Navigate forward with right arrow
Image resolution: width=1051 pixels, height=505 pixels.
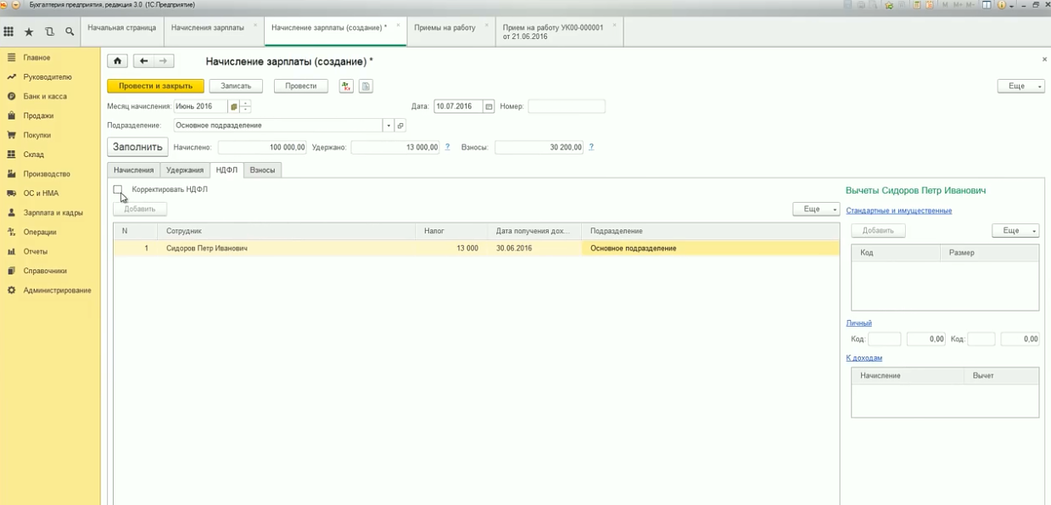(x=164, y=61)
